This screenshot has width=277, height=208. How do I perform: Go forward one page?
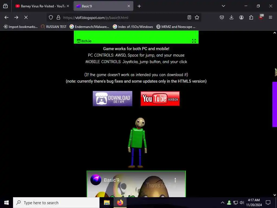(16, 17)
